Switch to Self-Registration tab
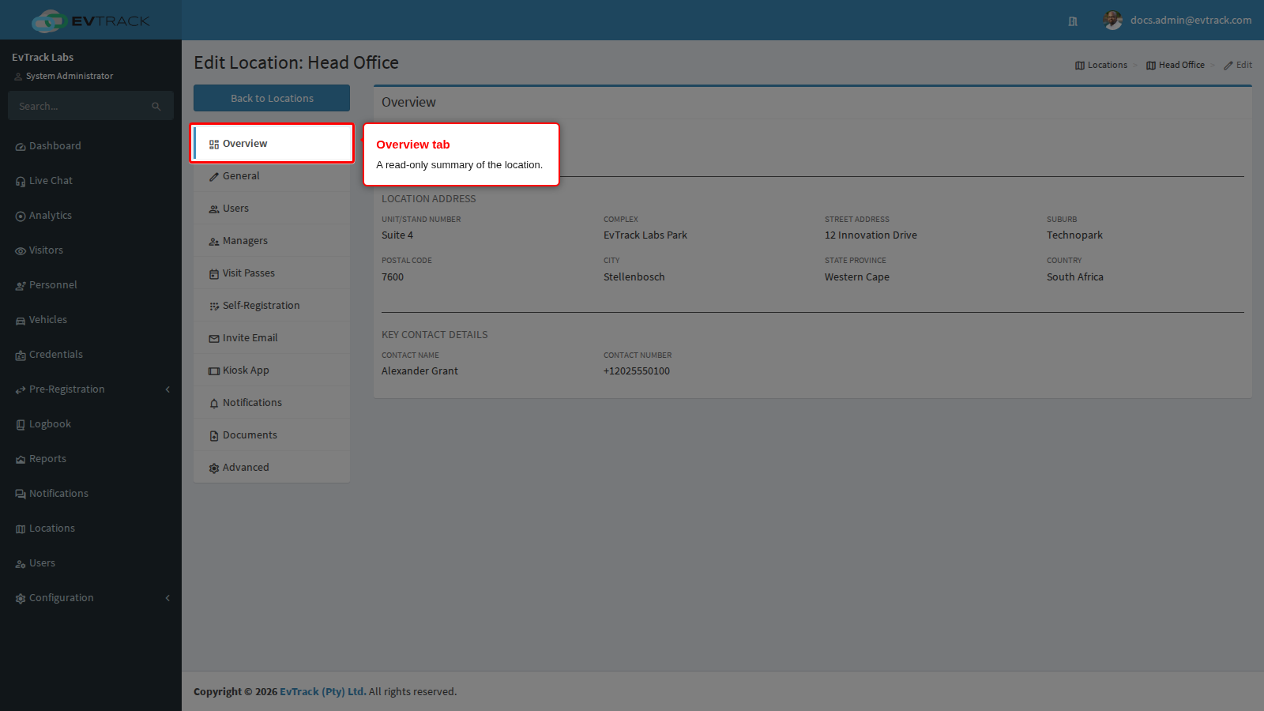Screen dimensions: 1264x711 pyautogui.click(x=272, y=306)
